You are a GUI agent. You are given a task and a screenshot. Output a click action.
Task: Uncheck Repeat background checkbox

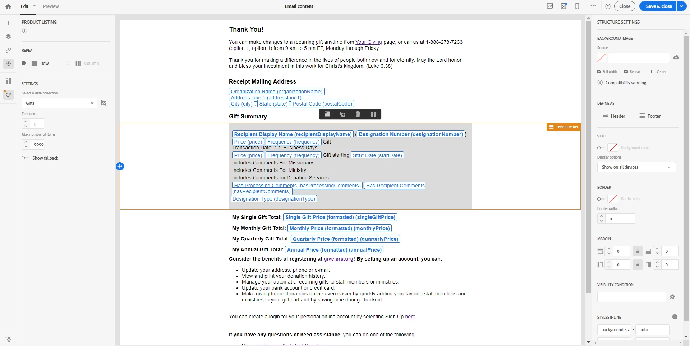coord(626,71)
